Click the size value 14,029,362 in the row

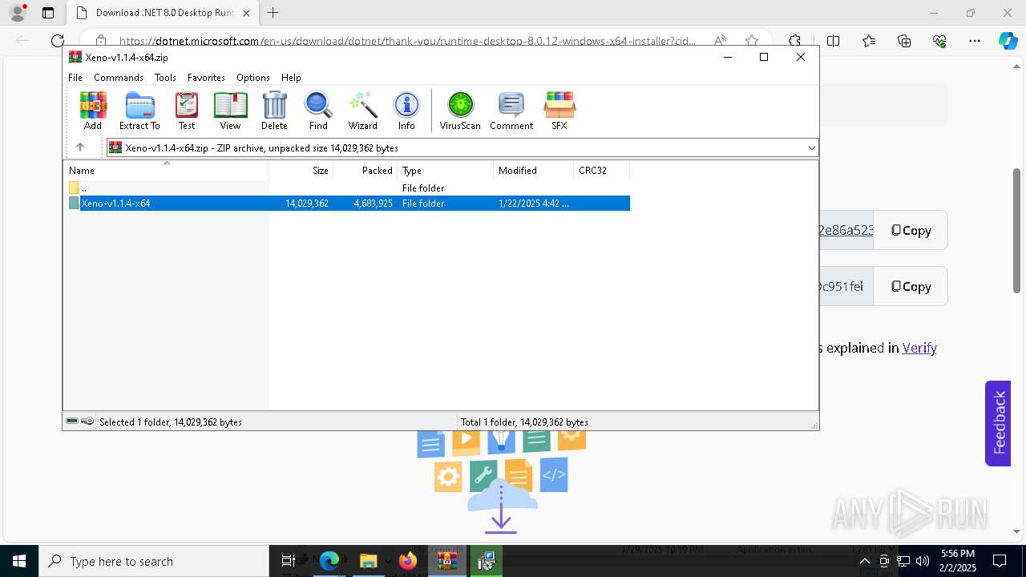coord(307,204)
